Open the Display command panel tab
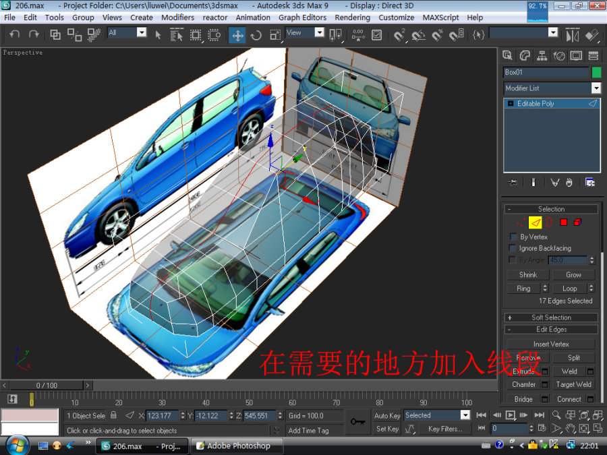This screenshot has height=455, width=607. point(576,56)
